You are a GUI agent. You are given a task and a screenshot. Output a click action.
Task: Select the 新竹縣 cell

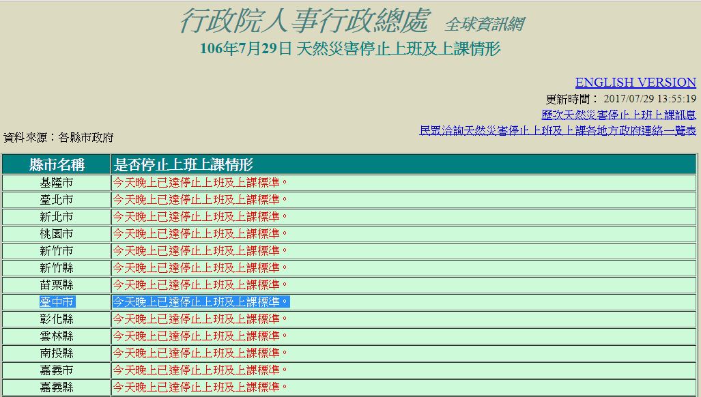coord(57,268)
